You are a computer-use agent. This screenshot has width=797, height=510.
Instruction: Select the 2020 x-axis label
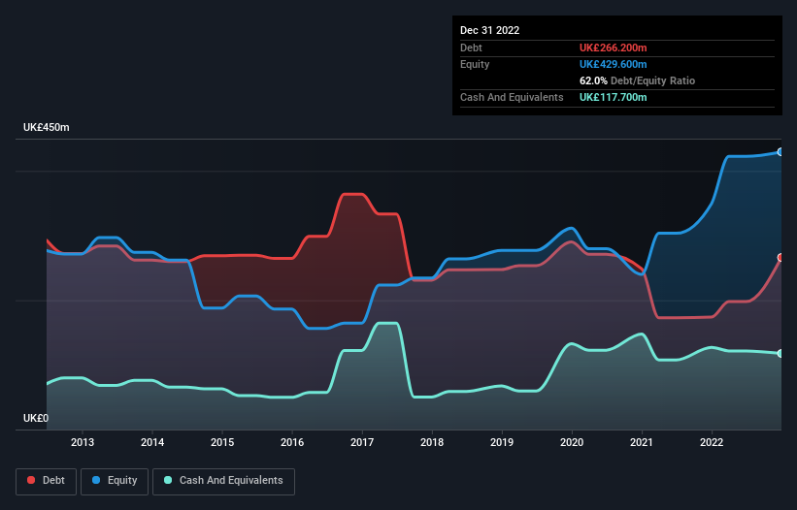(572, 442)
